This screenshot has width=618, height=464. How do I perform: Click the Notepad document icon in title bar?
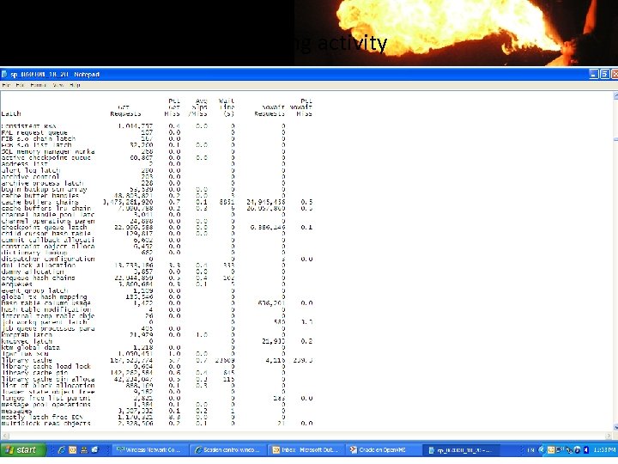pos(4,74)
